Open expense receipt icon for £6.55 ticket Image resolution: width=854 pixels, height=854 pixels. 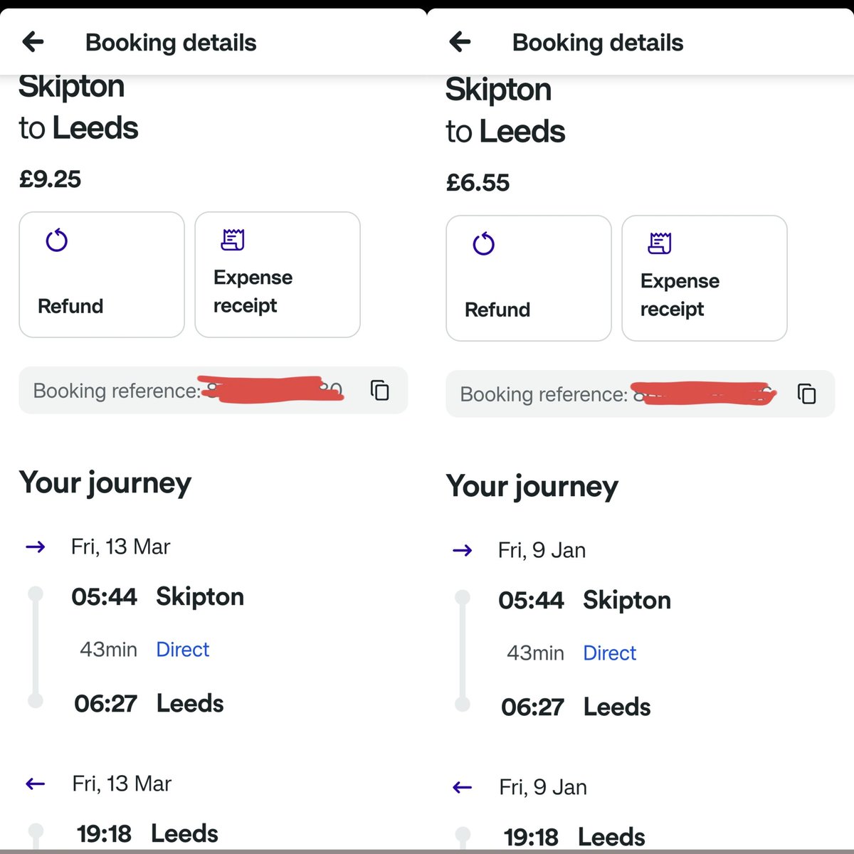tap(660, 243)
